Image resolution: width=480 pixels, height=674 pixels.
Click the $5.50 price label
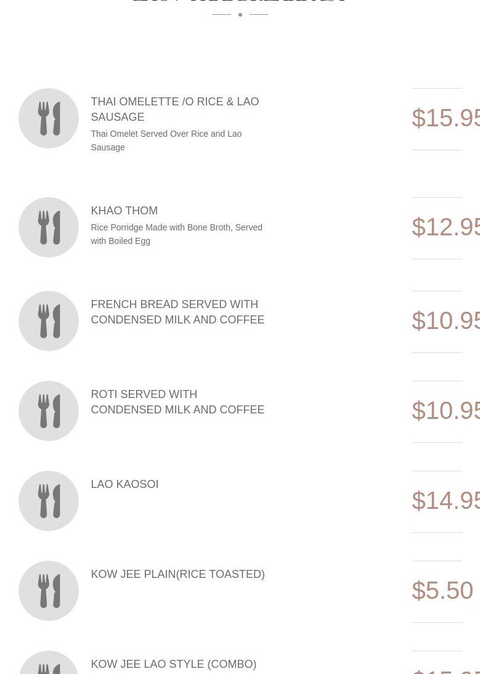[x=442, y=591]
